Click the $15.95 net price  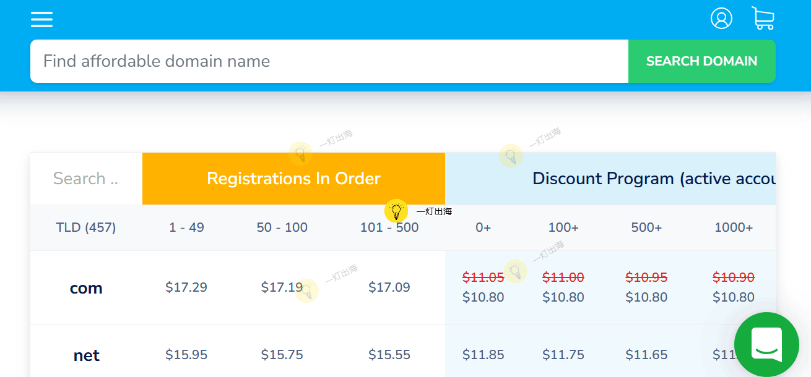186,355
